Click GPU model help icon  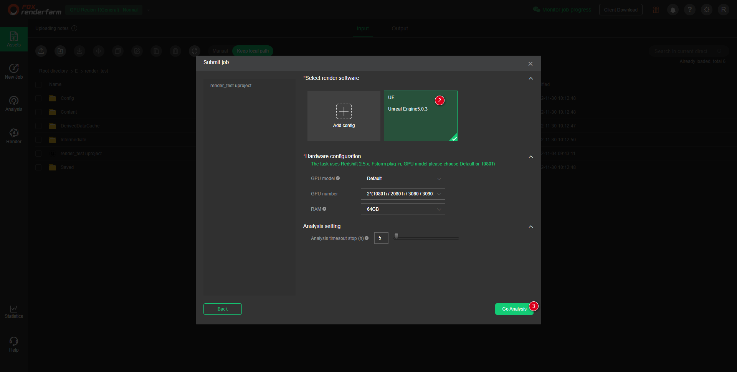coord(338,178)
